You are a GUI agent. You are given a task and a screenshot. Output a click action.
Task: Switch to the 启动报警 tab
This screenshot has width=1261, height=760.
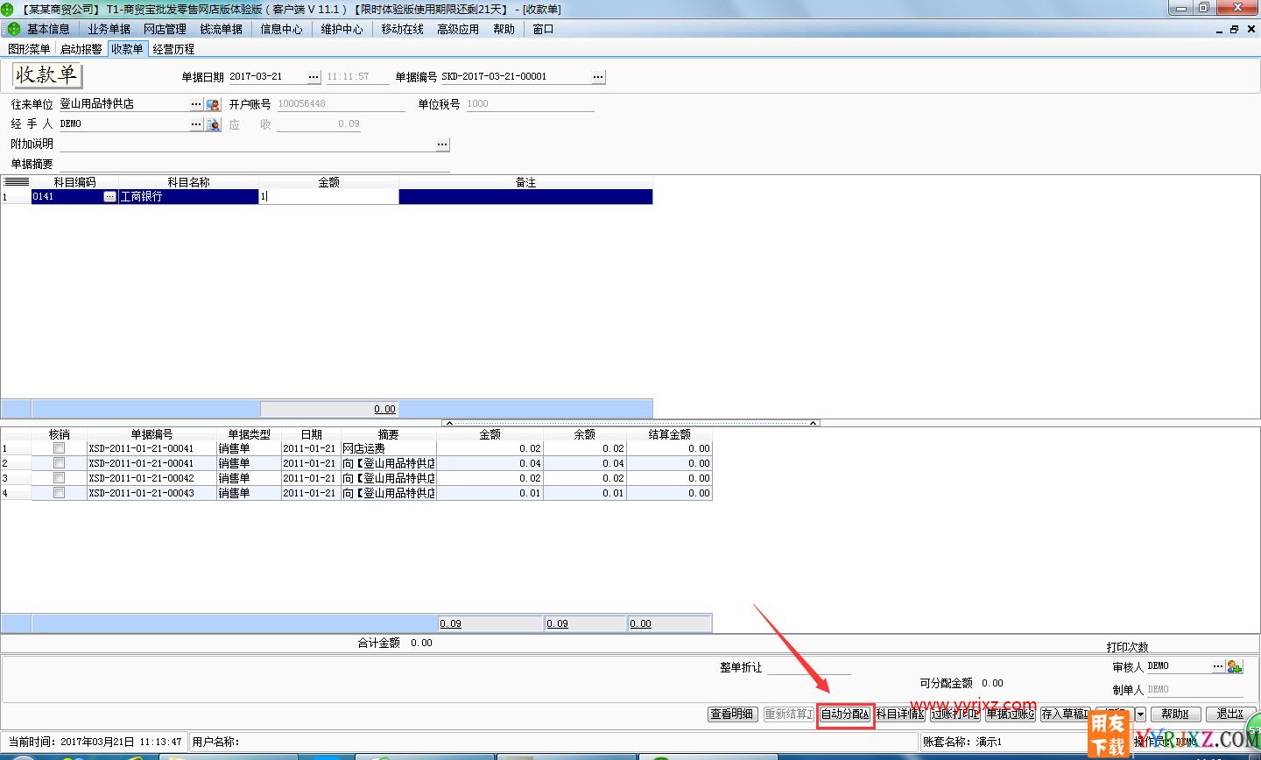(81, 49)
